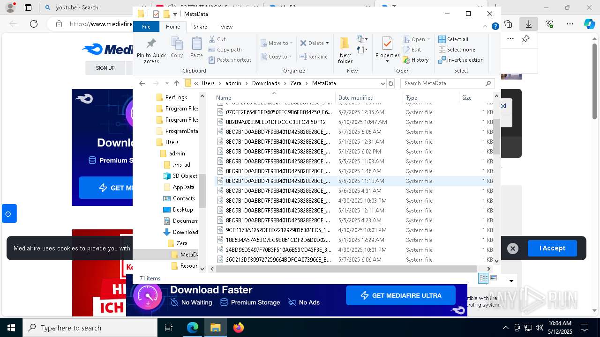Delete the selected file
The height and width of the screenshot is (337, 600).
(x=312, y=43)
